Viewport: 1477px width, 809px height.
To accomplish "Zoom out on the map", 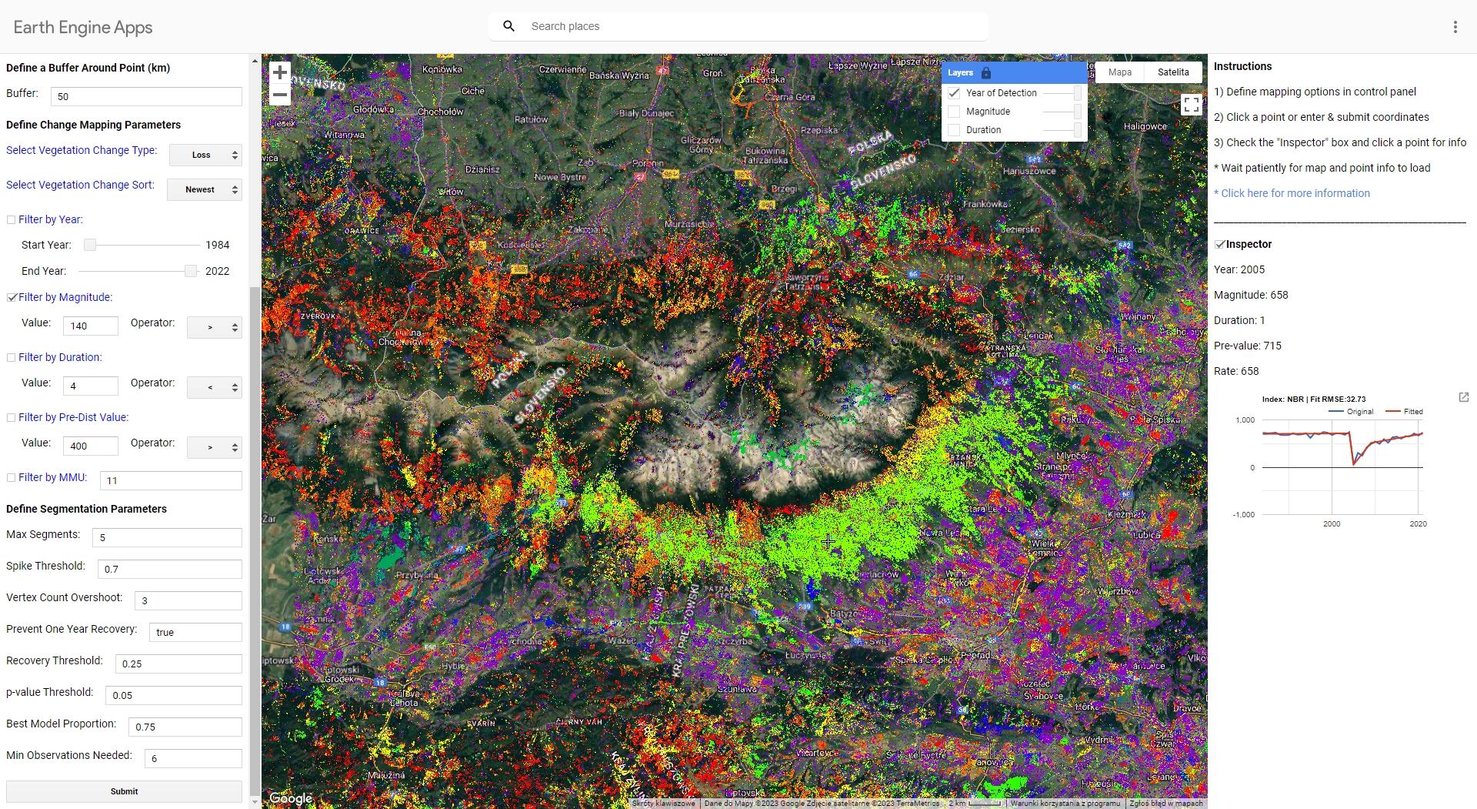I will 280,95.
